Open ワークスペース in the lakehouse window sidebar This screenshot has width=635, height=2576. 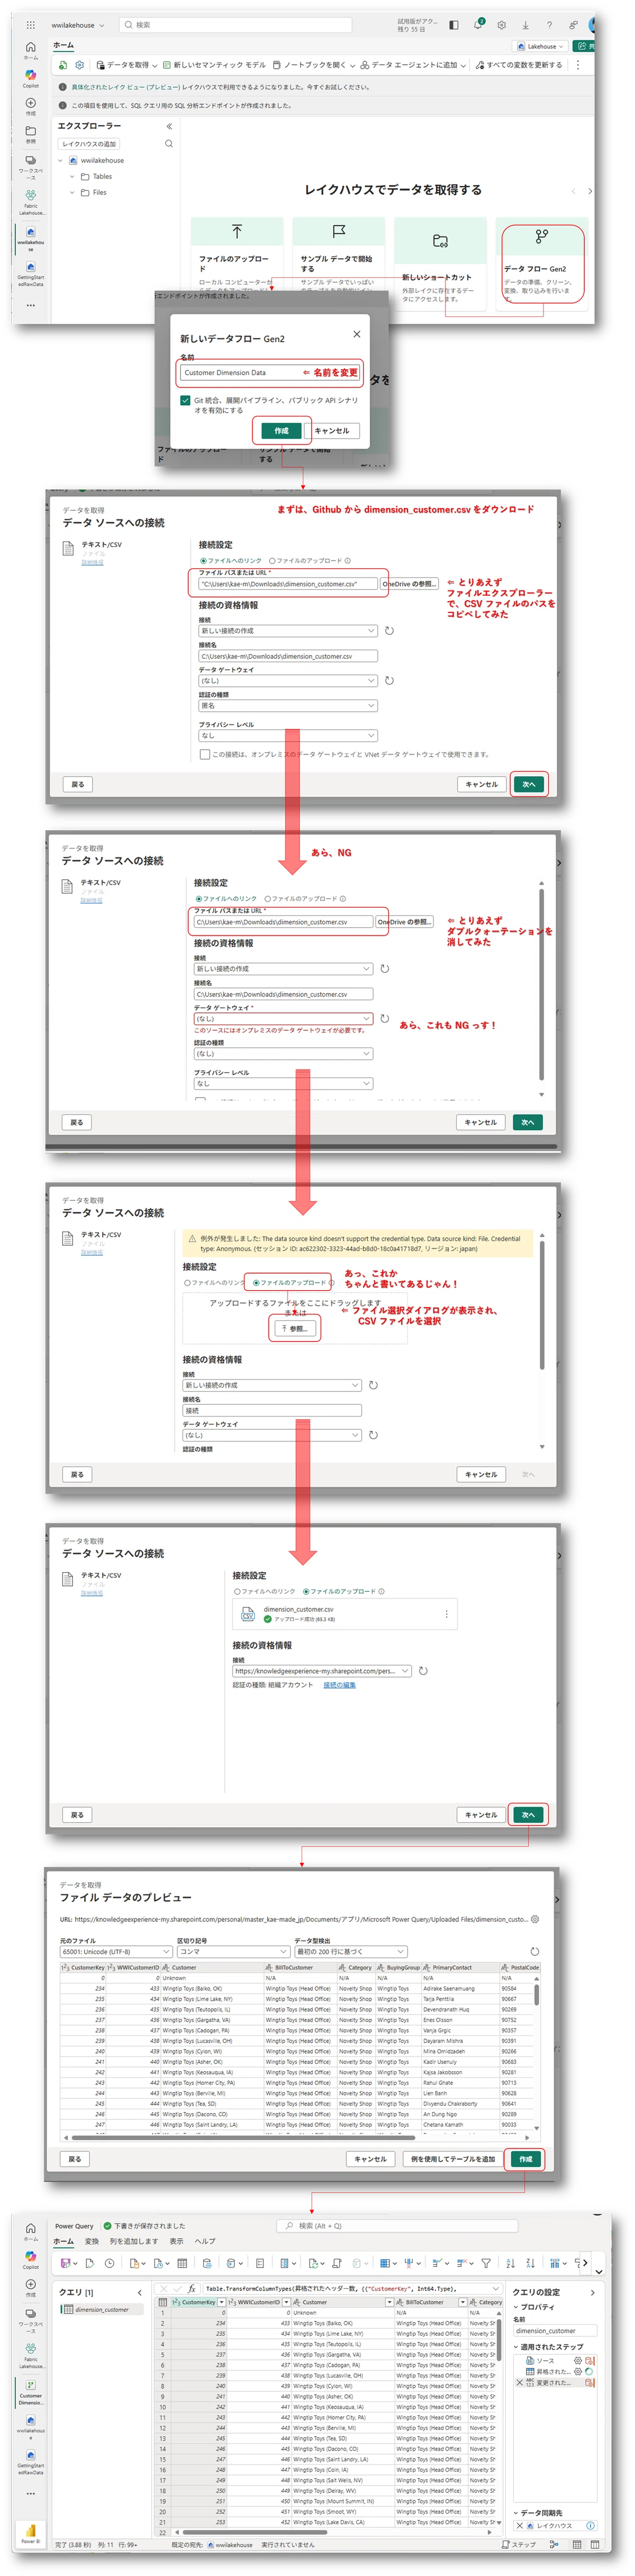(30, 166)
